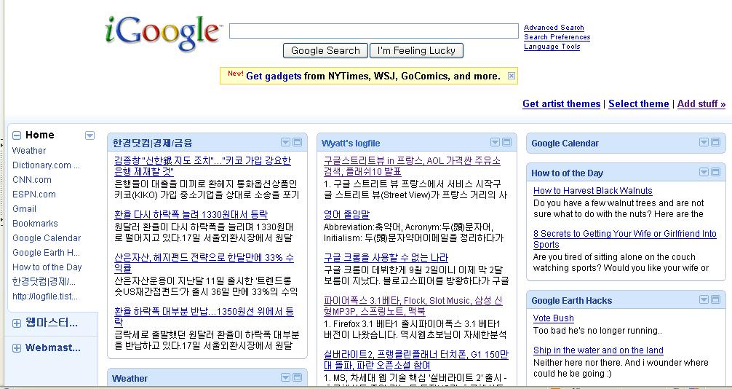Open the 영어 줄임말 post
The height and width of the screenshot is (389, 732).
pyautogui.click(x=346, y=215)
